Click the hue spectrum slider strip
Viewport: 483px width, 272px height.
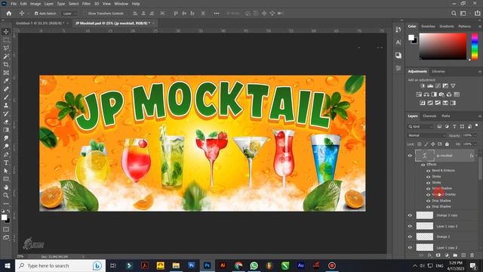[x=475, y=46]
